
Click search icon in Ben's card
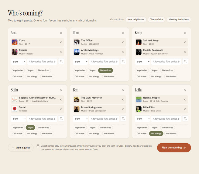(x=123, y=118)
